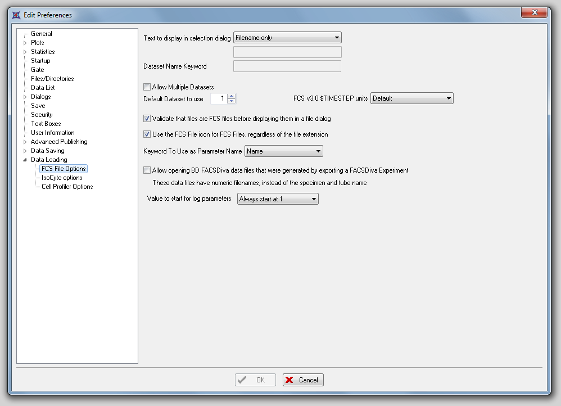Increase Default Dataset to use value
Image resolution: width=561 pixels, height=406 pixels.
[x=231, y=96]
